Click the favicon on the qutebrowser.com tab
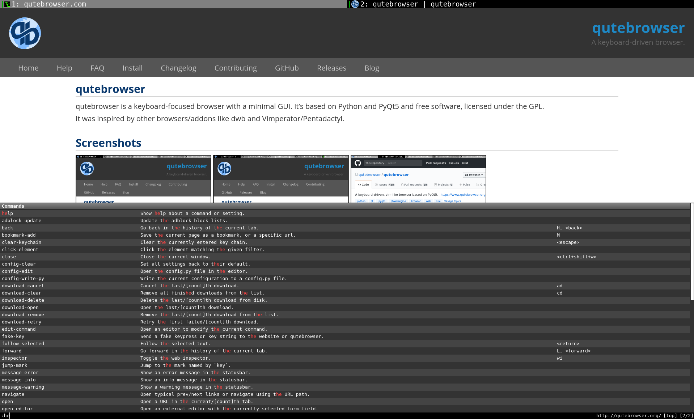694x419 pixels. [x=7, y=4]
